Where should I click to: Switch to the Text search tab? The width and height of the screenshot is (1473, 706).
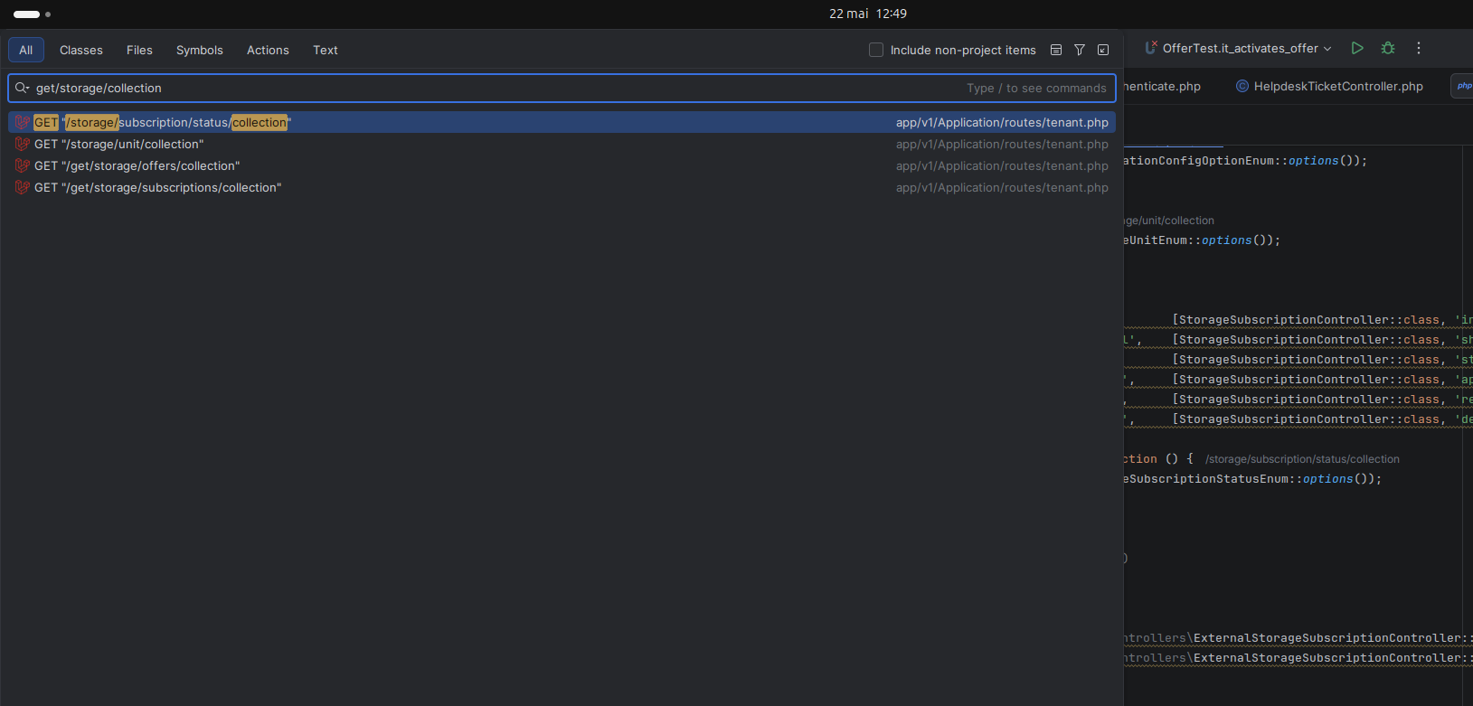tap(326, 50)
